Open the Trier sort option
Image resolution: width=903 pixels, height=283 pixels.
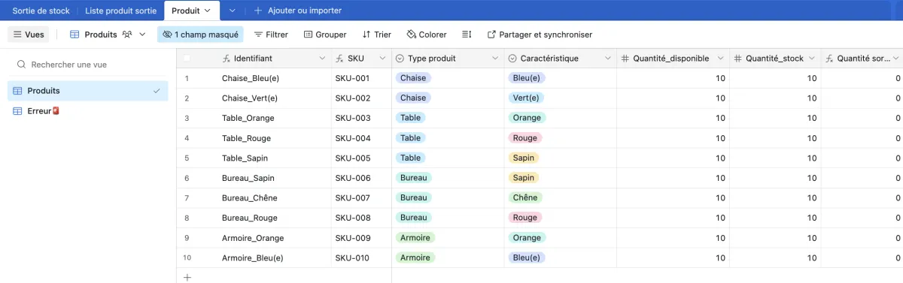click(x=376, y=35)
